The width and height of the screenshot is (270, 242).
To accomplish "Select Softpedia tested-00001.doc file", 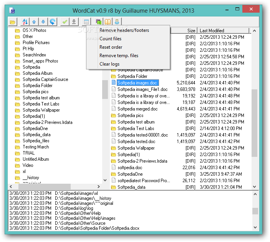I will tap(142, 135).
